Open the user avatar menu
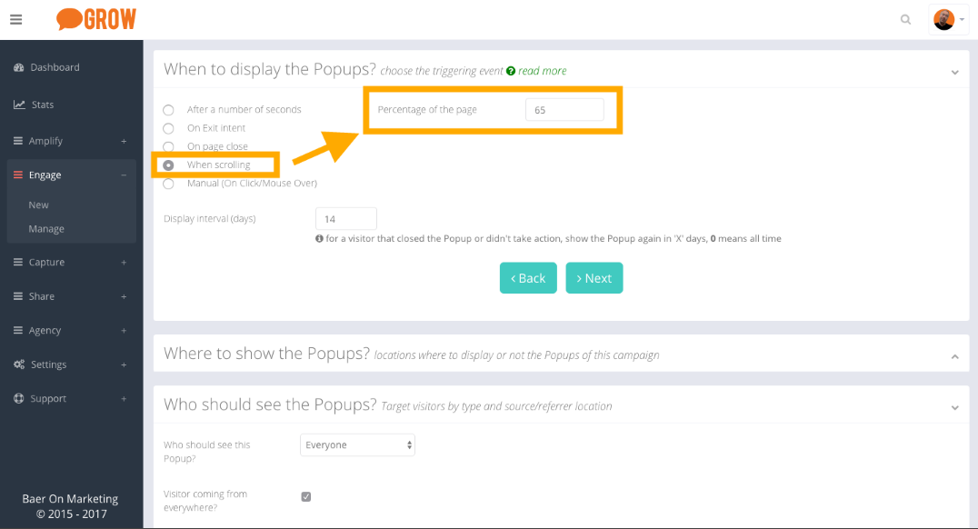978x529 pixels. pyautogui.click(x=948, y=19)
